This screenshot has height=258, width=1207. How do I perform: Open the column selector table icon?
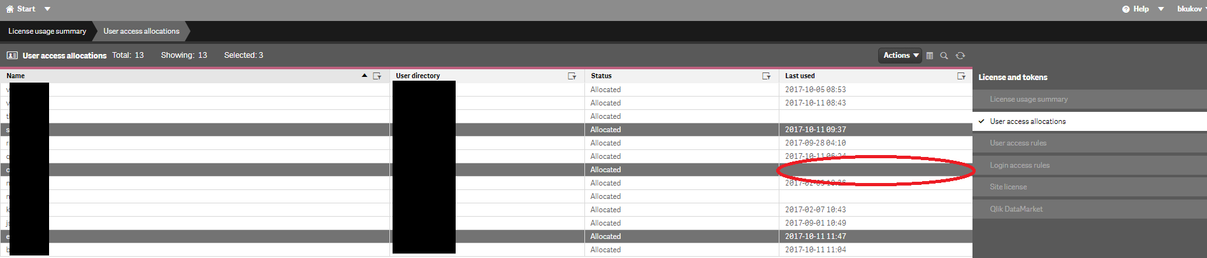pos(930,56)
